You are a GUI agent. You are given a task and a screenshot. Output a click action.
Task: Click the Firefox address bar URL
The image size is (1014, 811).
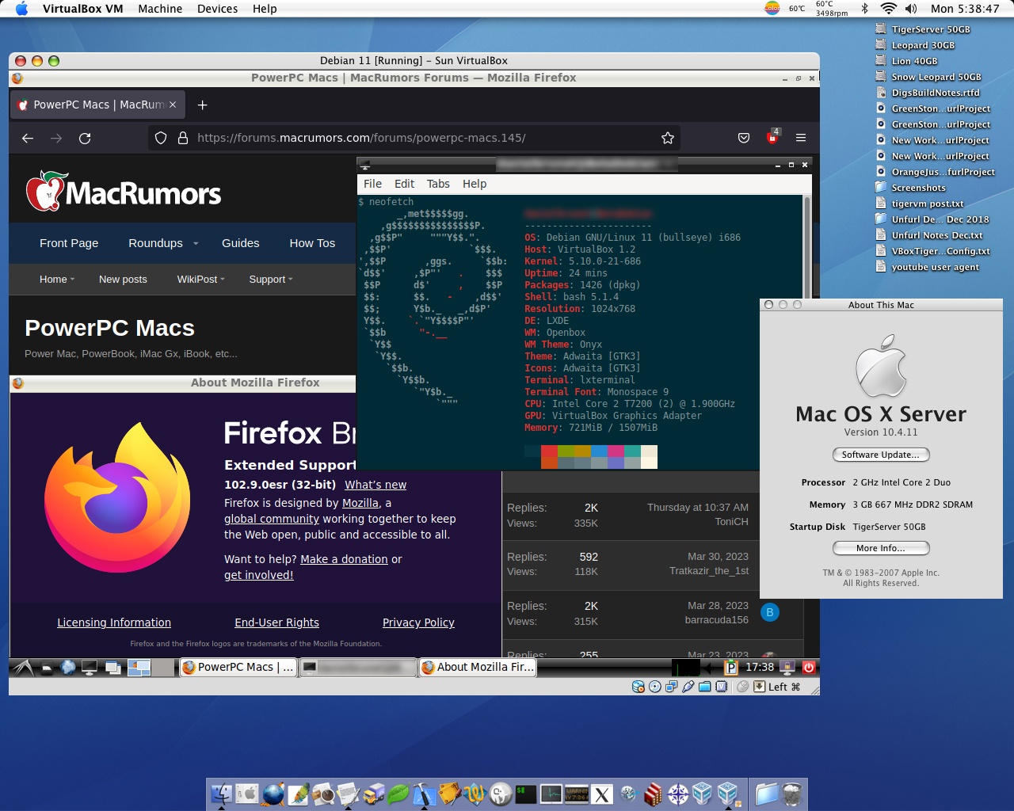pos(361,138)
